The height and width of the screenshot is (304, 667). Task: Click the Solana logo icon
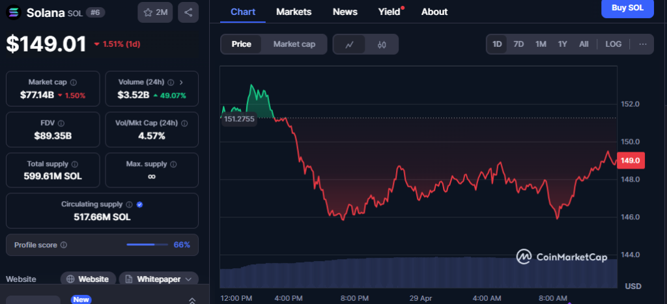tap(13, 12)
